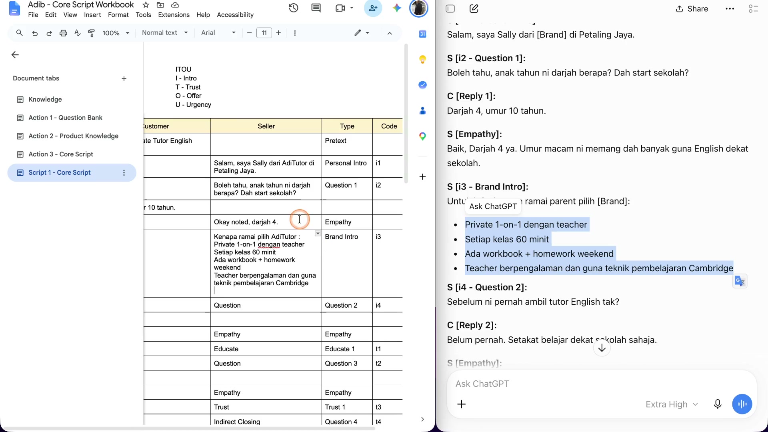The width and height of the screenshot is (768, 432).
Task: Star the Adib Core Script Workbook document
Action: 146,5
